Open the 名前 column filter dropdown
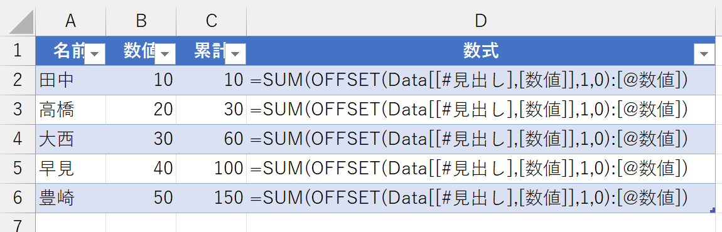Image resolution: width=722 pixels, height=232 pixels. [95, 55]
